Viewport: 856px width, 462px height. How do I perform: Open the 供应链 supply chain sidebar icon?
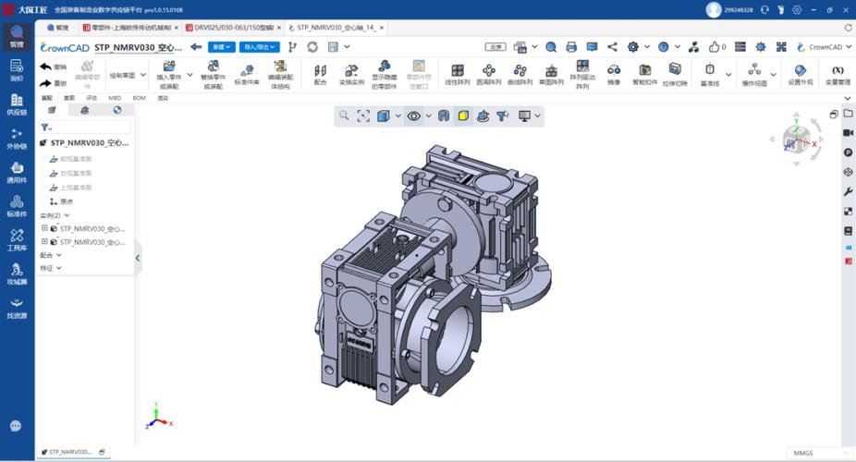pos(17,103)
